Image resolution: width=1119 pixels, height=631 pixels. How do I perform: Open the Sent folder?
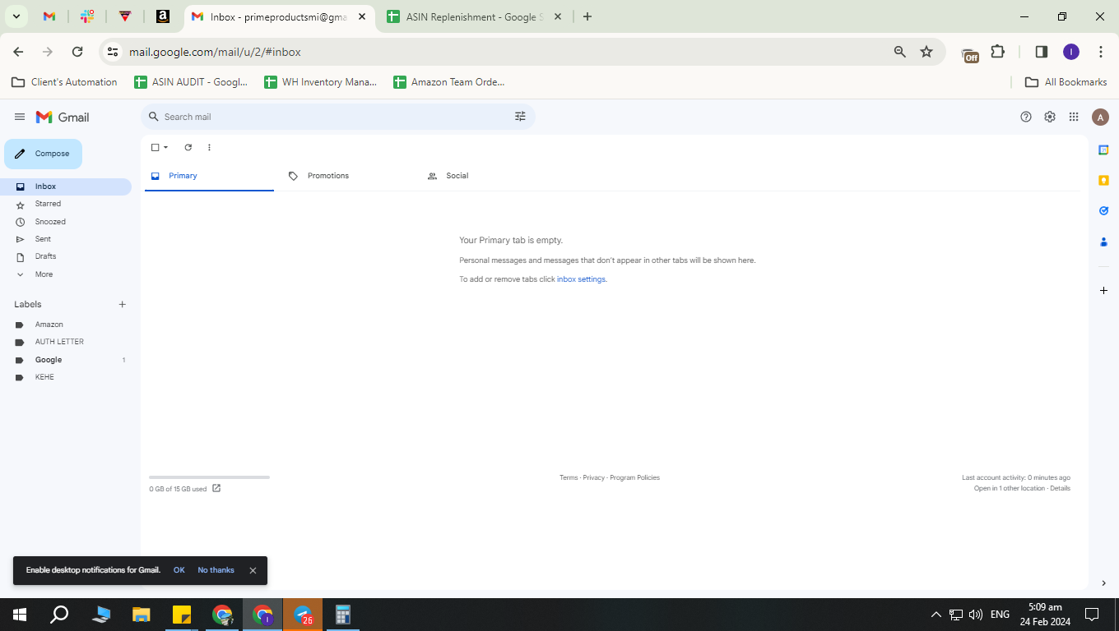point(66,239)
